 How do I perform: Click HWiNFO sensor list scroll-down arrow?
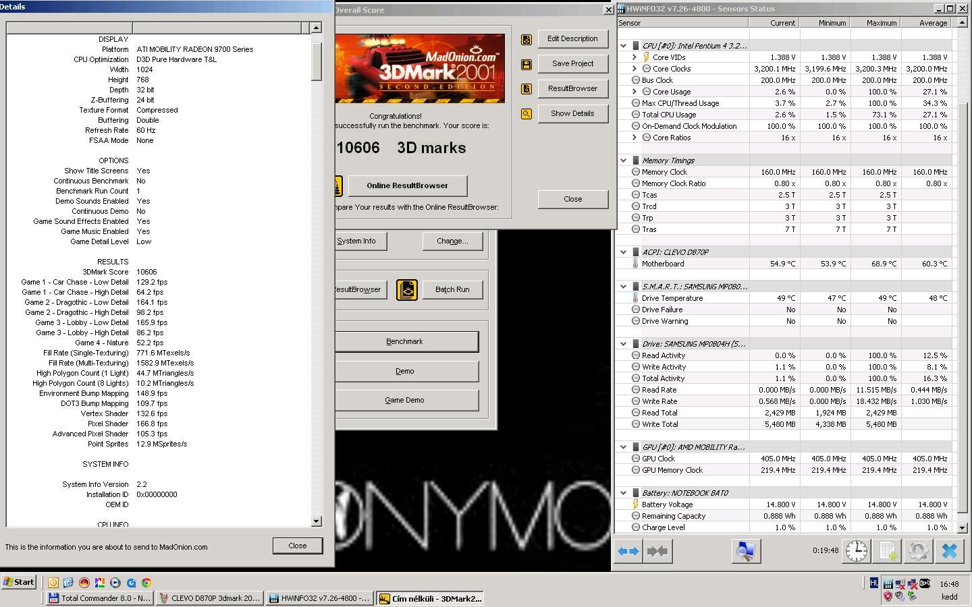tap(963, 528)
